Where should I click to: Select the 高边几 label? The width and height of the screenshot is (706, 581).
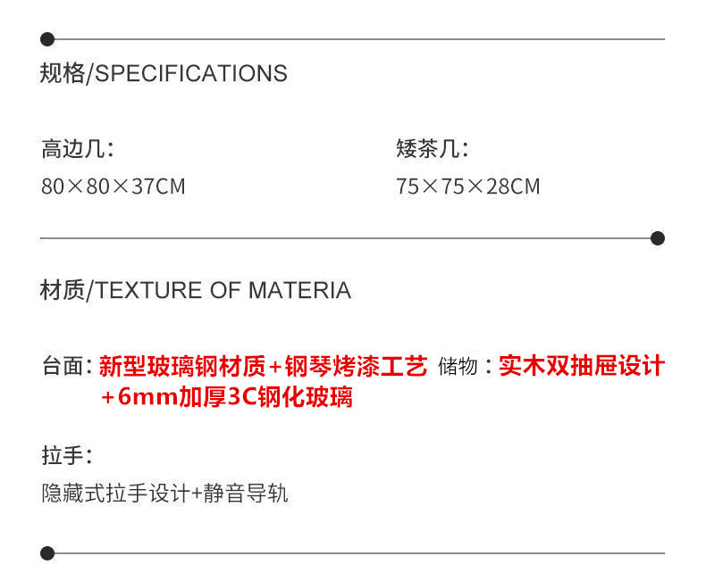pyautogui.click(x=77, y=149)
